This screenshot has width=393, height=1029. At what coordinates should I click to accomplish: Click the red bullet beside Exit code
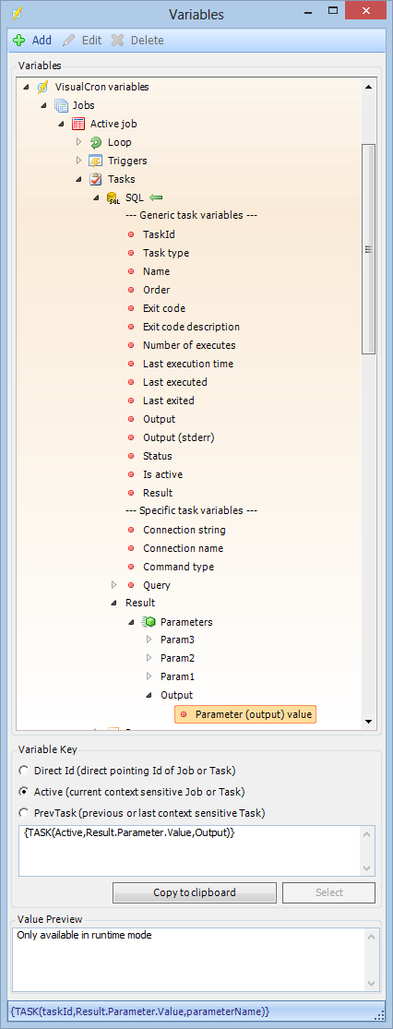(131, 308)
